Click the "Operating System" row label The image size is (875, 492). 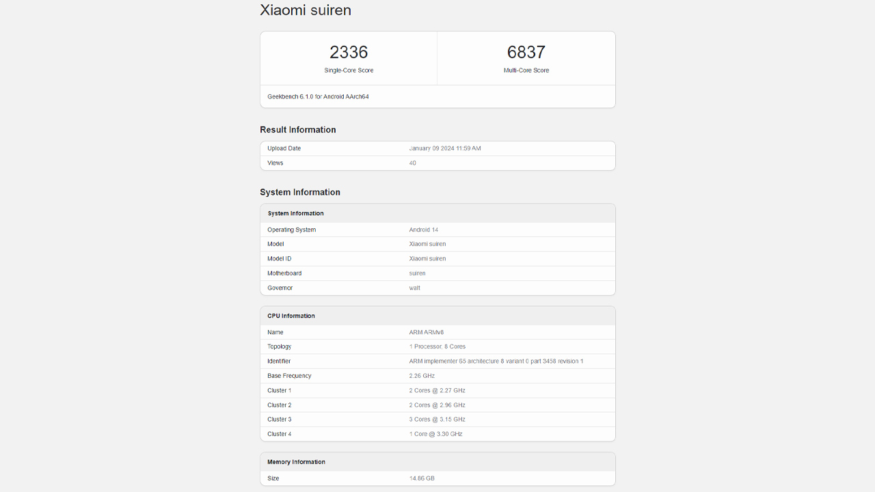pyautogui.click(x=292, y=230)
